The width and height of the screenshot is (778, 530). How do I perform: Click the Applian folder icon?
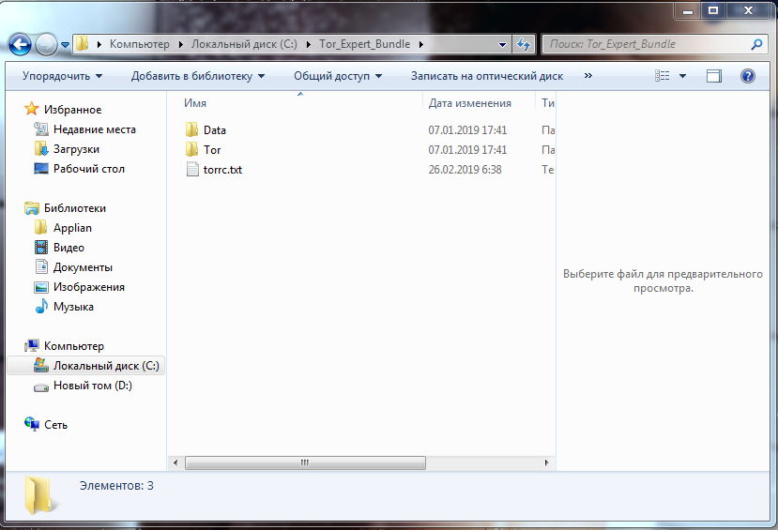click(41, 228)
